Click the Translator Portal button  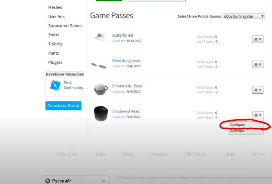[x=63, y=105]
